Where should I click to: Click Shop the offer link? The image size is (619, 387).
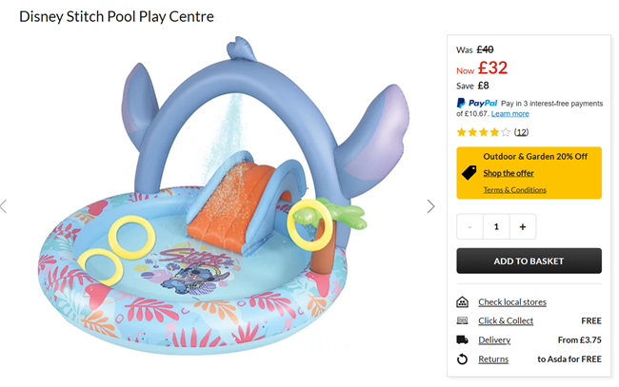click(x=509, y=173)
